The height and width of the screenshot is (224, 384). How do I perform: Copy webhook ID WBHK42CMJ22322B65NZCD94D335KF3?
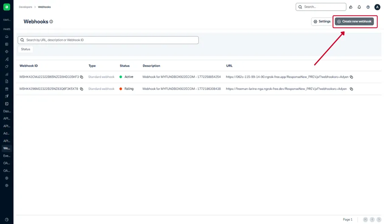click(x=81, y=77)
